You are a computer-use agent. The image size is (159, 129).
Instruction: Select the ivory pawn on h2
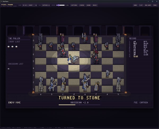tap(118, 80)
